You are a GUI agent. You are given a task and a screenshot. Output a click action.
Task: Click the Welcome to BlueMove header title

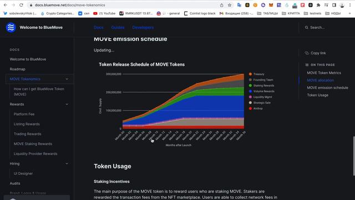pyautogui.click(x=41, y=27)
